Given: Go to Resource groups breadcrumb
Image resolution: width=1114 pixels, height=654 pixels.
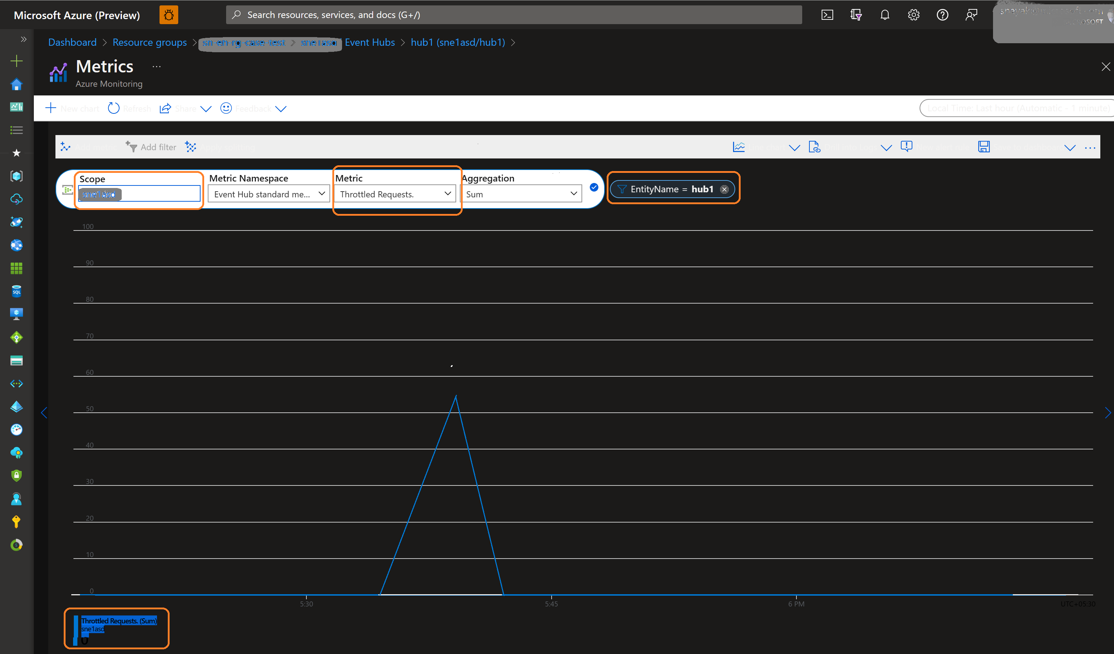Looking at the screenshot, I should (x=149, y=42).
